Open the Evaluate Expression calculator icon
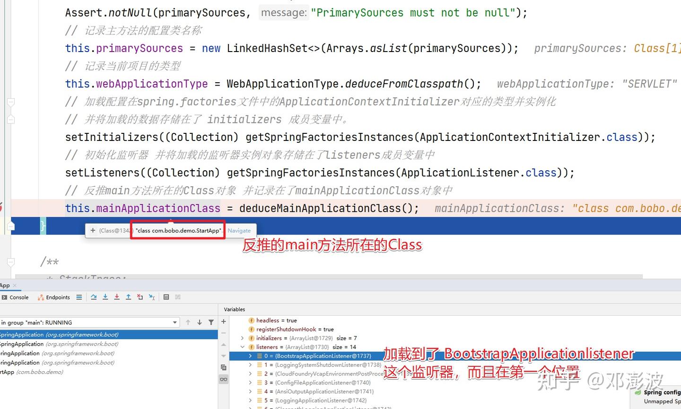 pyautogui.click(x=166, y=297)
